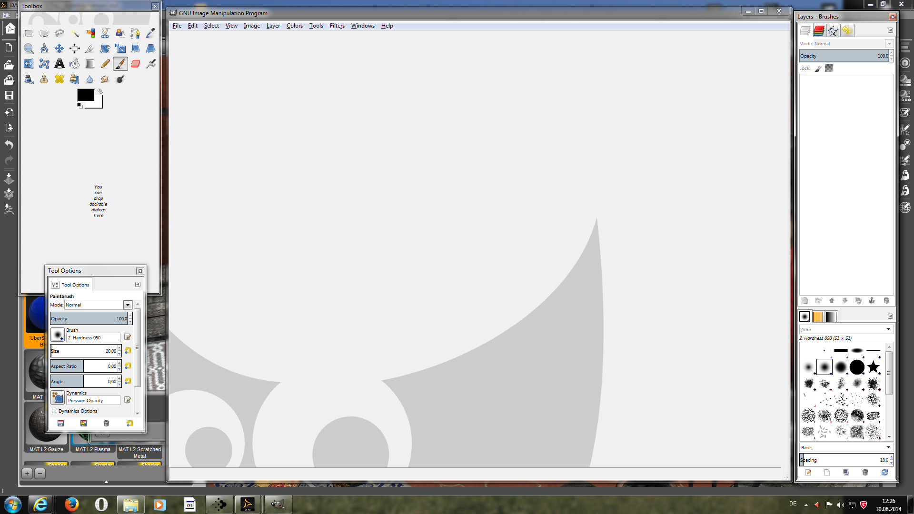Select the Text tool
Image resolution: width=914 pixels, height=514 pixels.
60,64
